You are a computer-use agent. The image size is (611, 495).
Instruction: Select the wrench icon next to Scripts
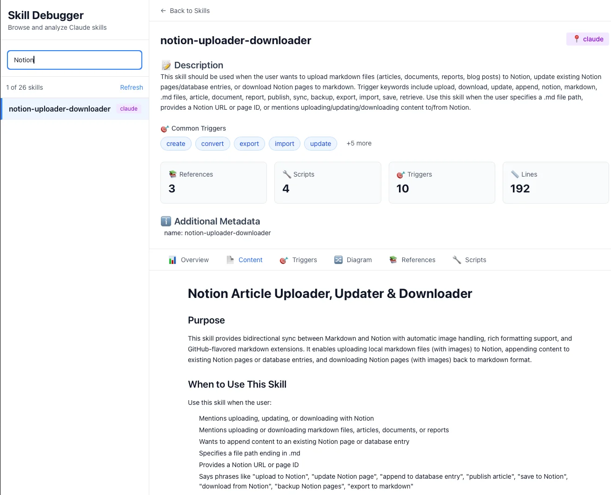[x=456, y=260]
